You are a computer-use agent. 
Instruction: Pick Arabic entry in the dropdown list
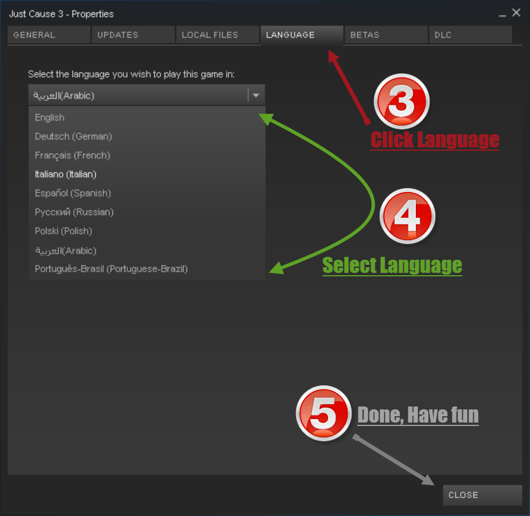tap(147, 250)
